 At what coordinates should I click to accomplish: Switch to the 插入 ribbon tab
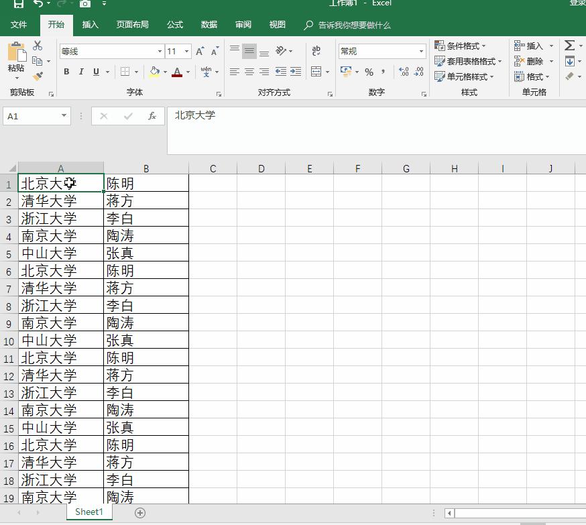91,25
